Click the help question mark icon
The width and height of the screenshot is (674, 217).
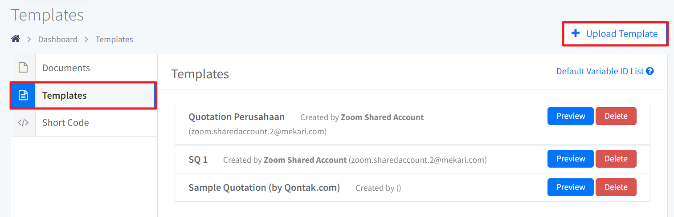click(x=650, y=71)
